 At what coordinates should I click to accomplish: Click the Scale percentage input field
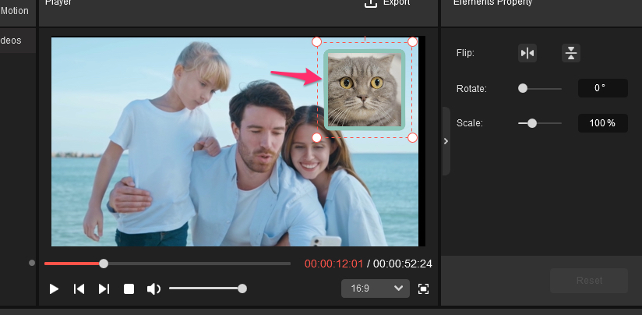pos(602,123)
